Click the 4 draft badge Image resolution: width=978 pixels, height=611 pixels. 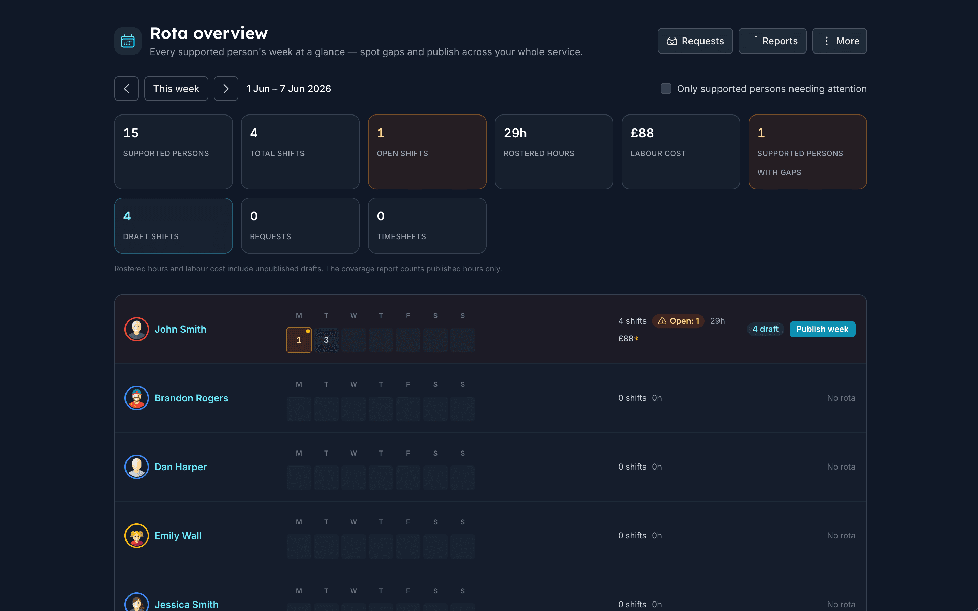pyautogui.click(x=765, y=329)
